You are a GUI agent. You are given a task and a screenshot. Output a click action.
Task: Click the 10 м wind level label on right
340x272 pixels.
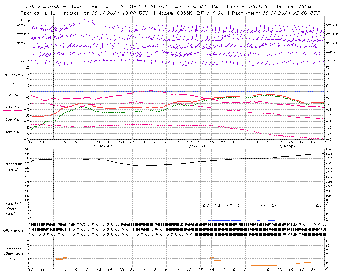[x=330, y=61]
